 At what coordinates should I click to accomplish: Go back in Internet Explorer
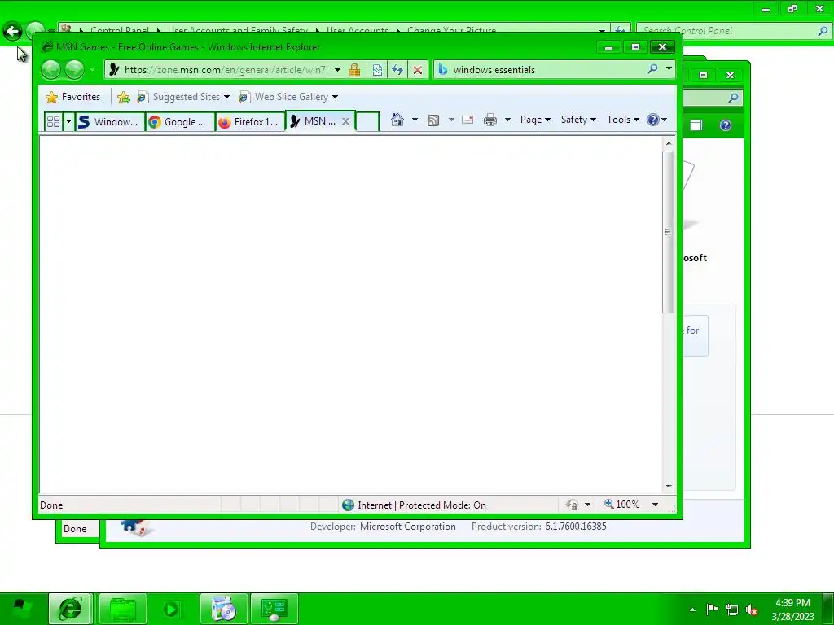pyautogui.click(x=51, y=70)
